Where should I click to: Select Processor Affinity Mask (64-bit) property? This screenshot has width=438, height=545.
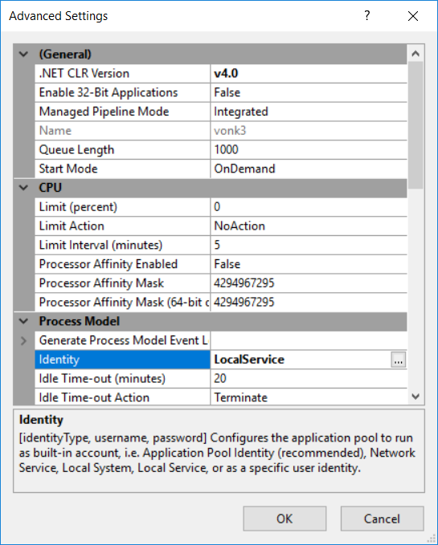click(x=122, y=302)
